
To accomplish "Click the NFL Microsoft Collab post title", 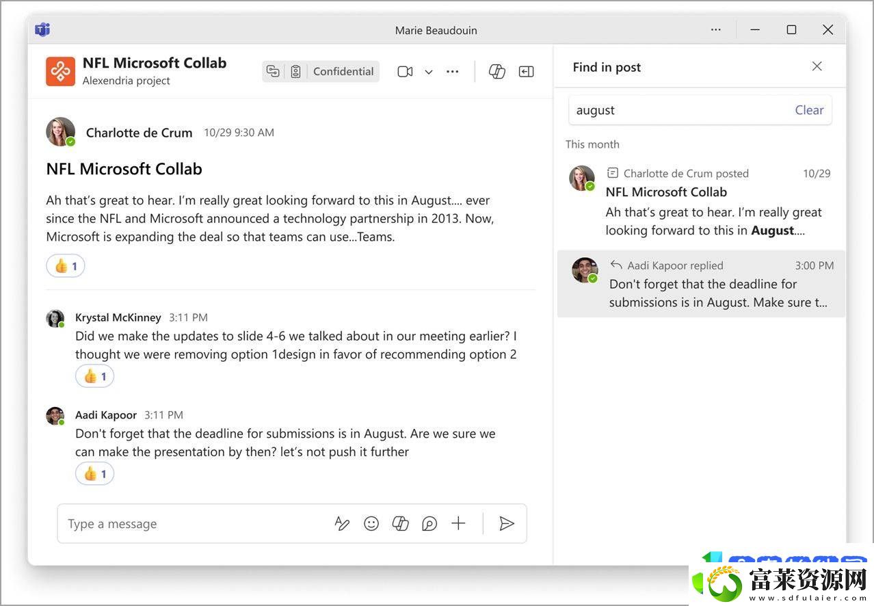I will [x=124, y=169].
